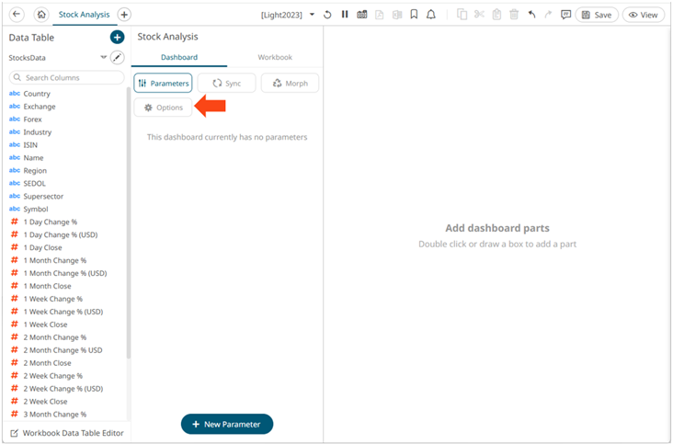Export to PDF with the PDF icon
673x444 pixels.
click(380, 15)
